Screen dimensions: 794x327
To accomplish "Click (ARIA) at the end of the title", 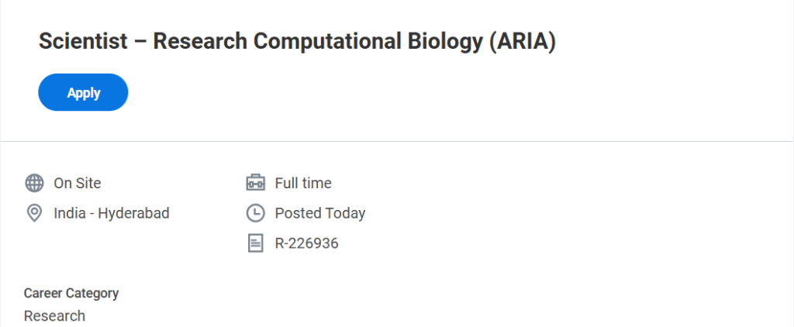I will 522,42.
